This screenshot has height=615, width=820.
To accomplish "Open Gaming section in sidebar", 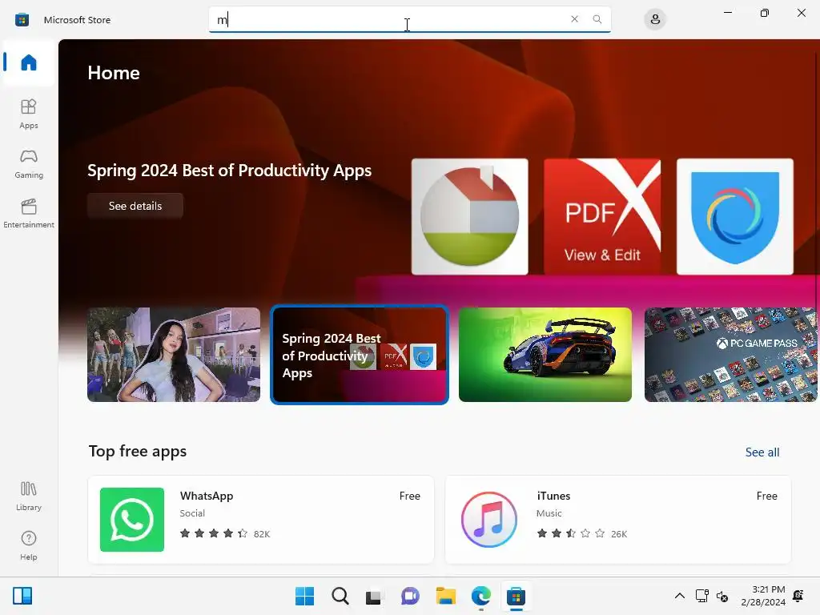I will (29, 163).
